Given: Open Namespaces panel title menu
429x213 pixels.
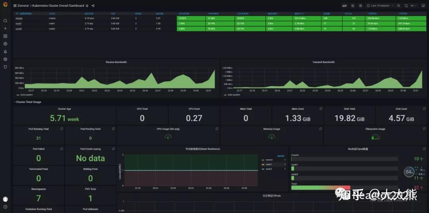Looking at the screenshot, I should [x=39, y=189].
